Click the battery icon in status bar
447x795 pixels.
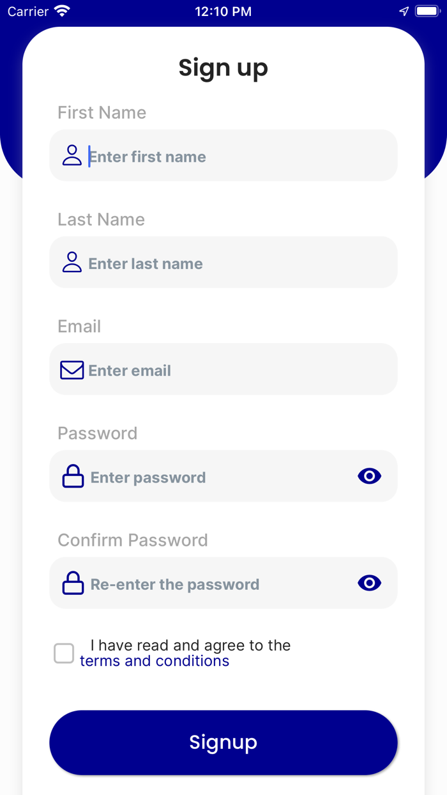[427, 12]
